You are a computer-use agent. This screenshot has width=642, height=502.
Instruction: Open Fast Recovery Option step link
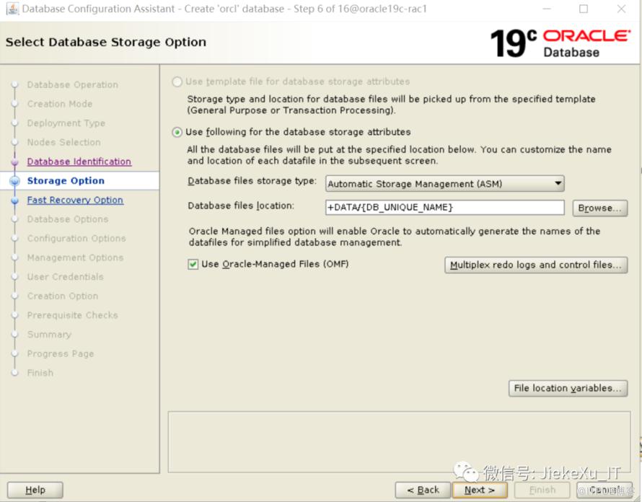coord(75,201)
